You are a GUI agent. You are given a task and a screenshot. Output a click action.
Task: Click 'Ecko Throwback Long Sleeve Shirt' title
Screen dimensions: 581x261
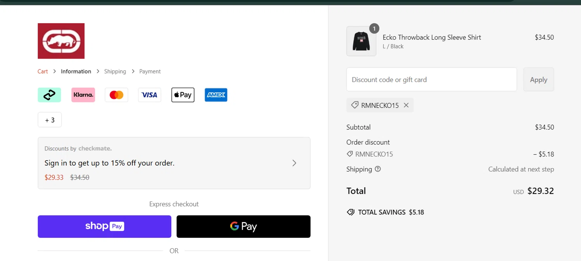pos(432,37)
